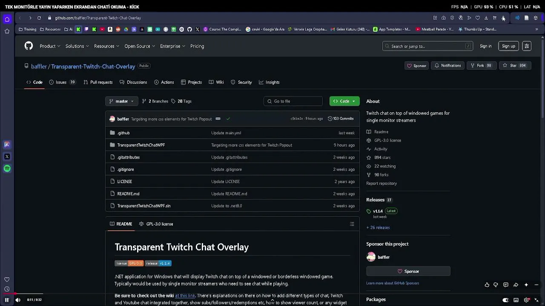Click the Sign in link

click(485, 46)
